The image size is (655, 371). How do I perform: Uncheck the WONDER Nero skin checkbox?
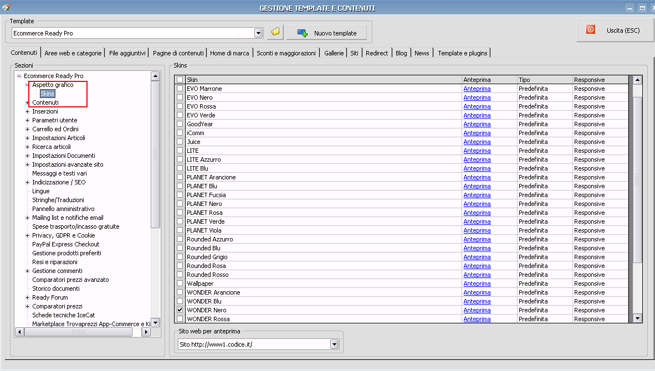[180, 310]
